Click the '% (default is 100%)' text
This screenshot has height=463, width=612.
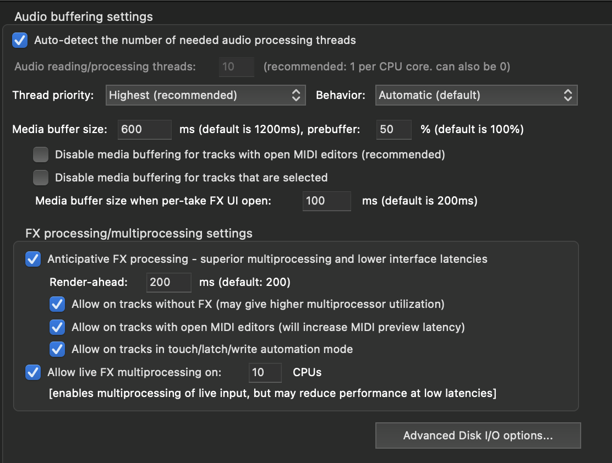tap(472, 129)
